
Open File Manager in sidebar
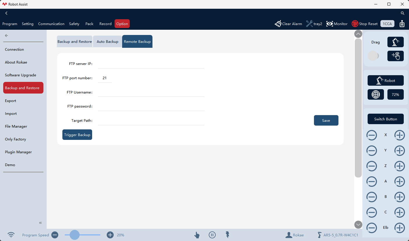point(23,126)
